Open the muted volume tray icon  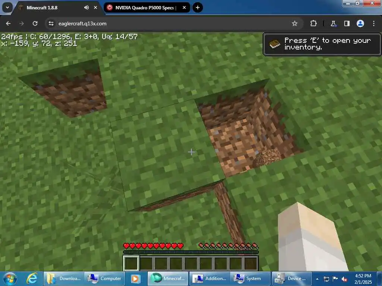[x=344, y=279]
